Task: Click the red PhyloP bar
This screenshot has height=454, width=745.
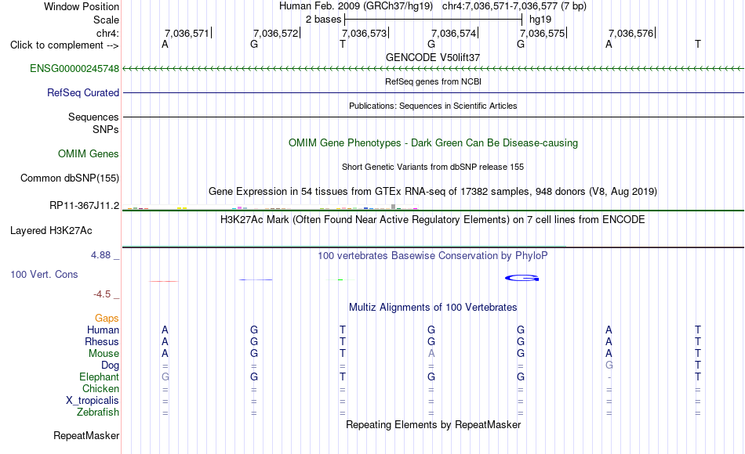Action: [164, 281]
